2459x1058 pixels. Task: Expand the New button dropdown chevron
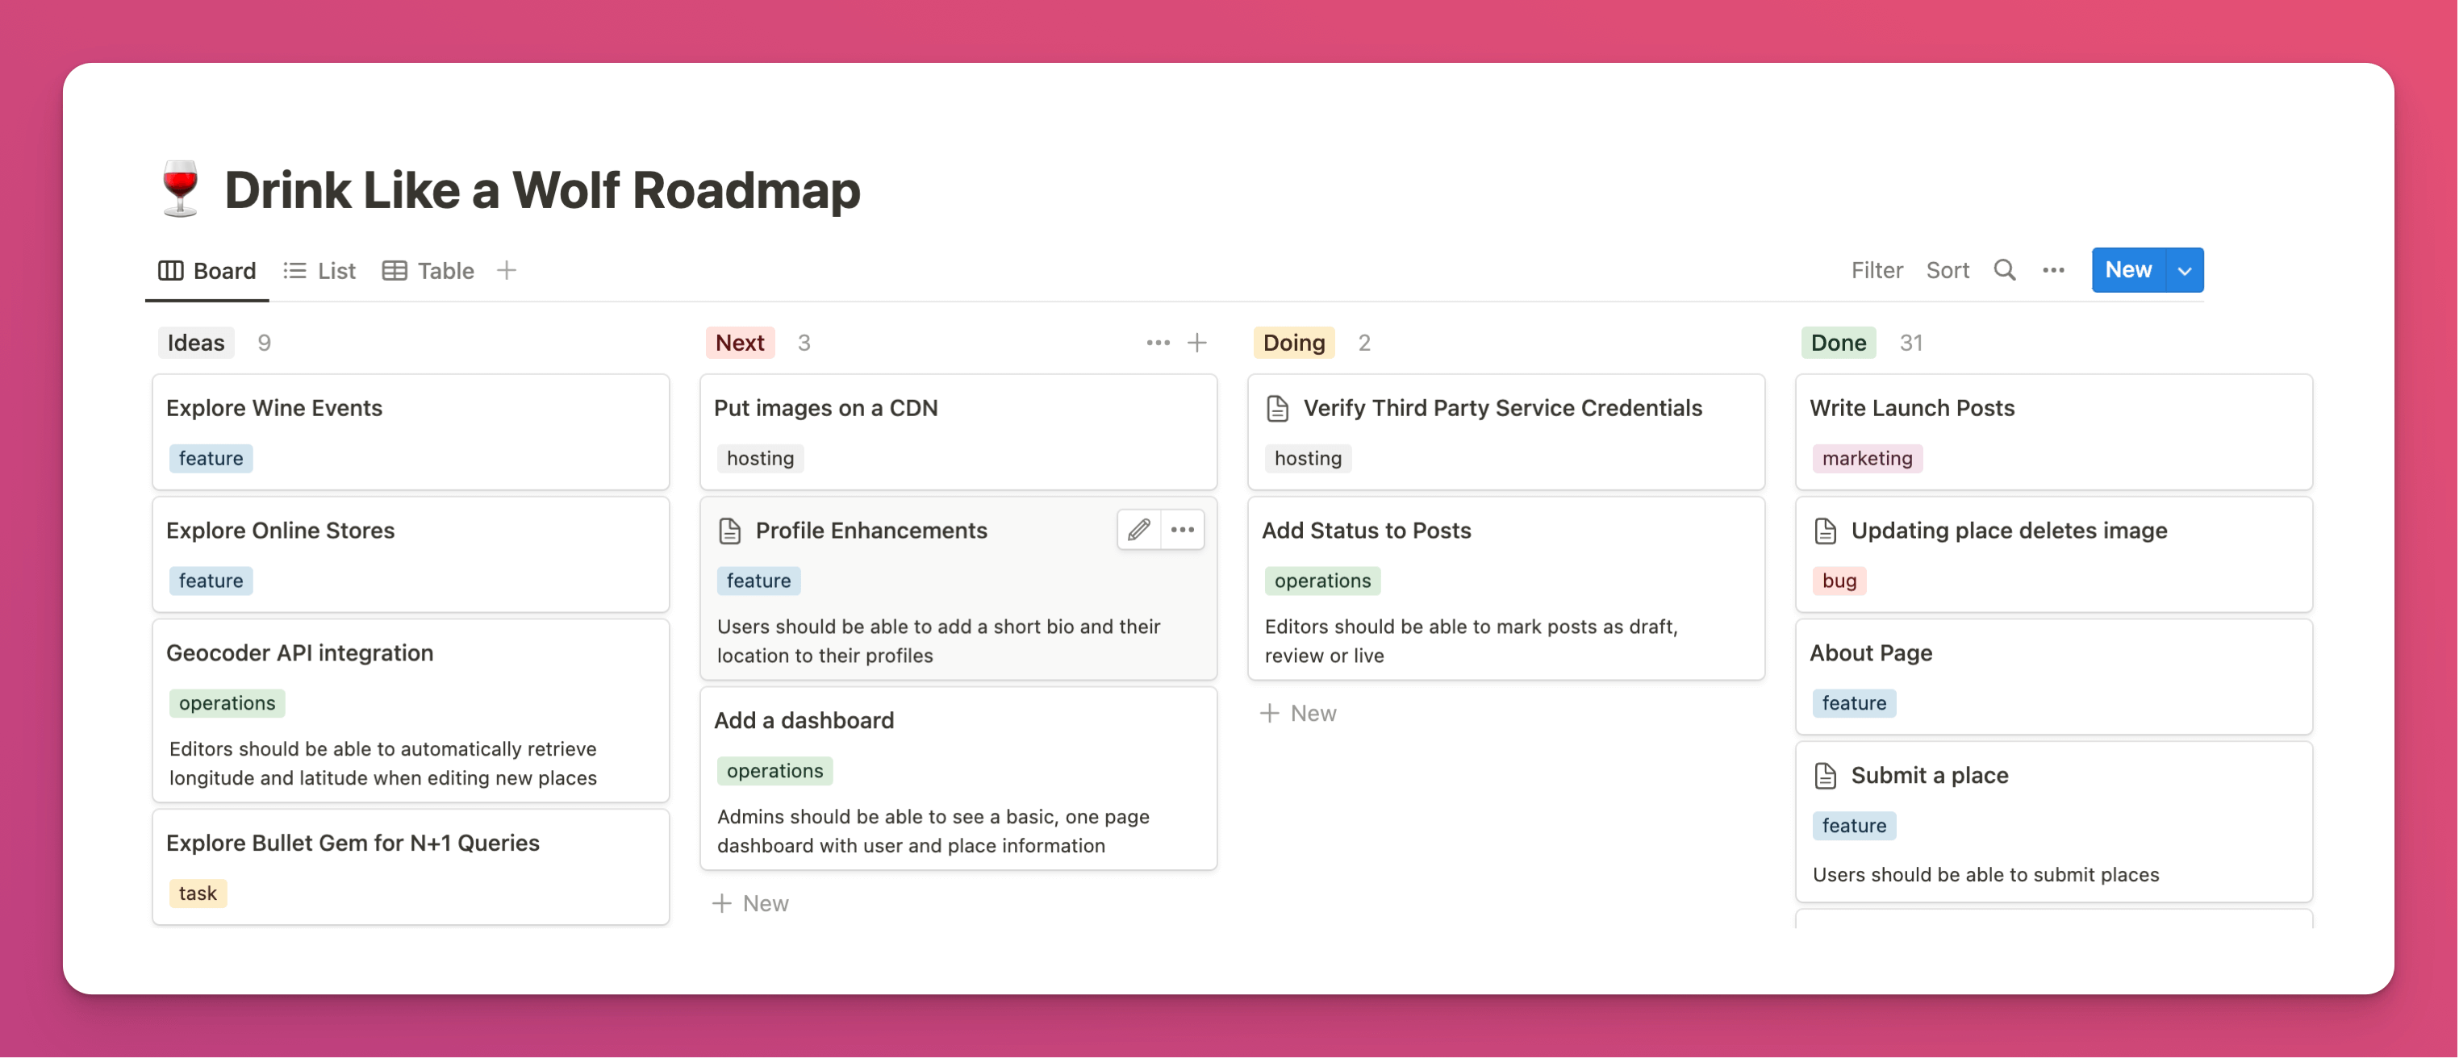(2184, 270)
